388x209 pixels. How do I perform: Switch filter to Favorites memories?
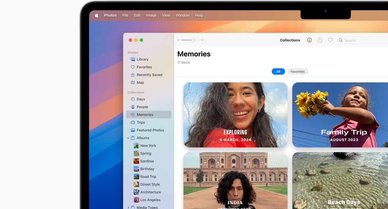[297, 71]
